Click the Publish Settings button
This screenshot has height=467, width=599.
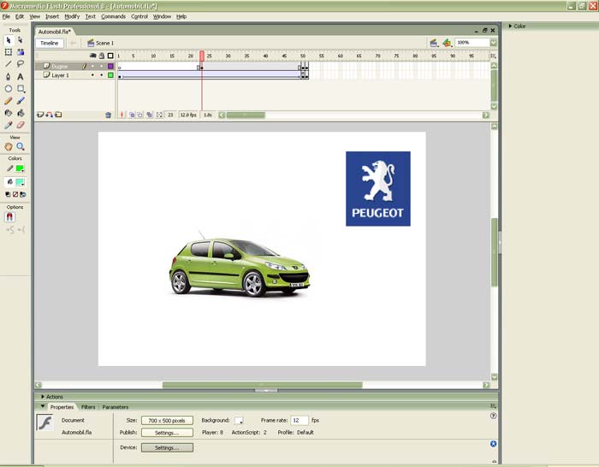pos(167,433)
